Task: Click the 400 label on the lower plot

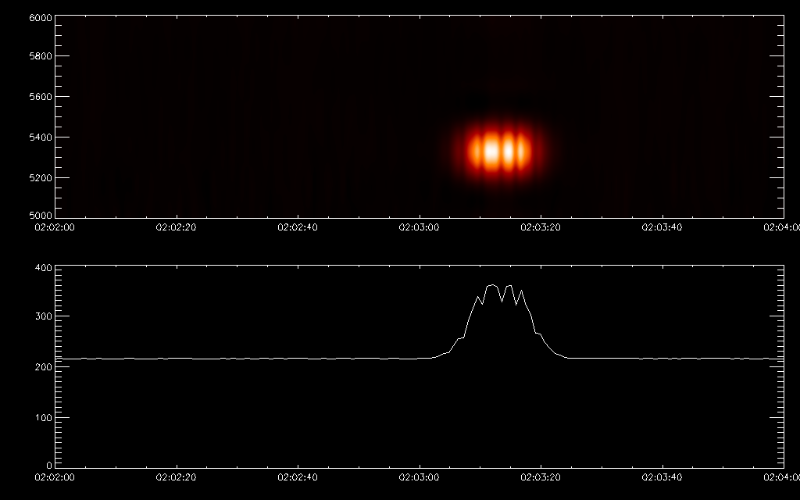Action: [44, 268]
